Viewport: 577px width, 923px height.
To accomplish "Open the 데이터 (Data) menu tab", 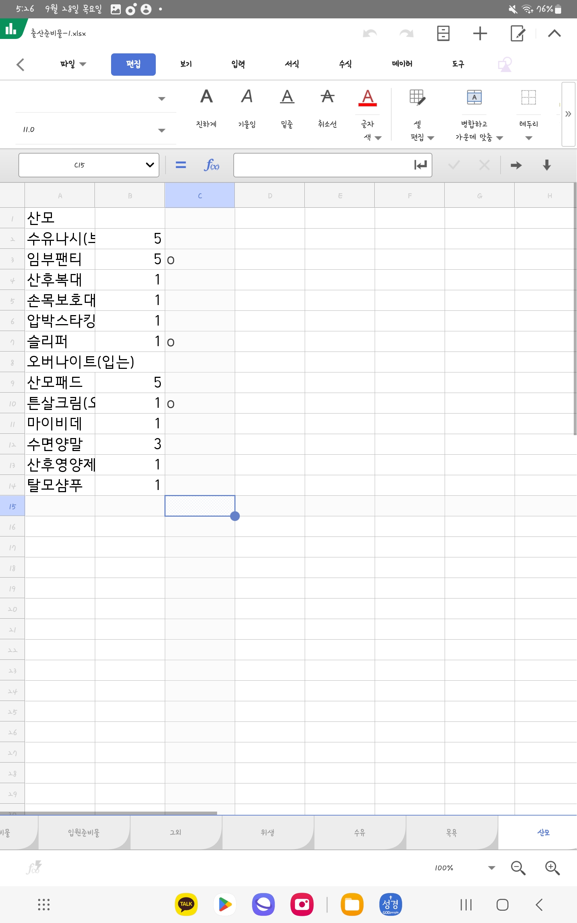I will pyautogui.click(x=402, y=64).
